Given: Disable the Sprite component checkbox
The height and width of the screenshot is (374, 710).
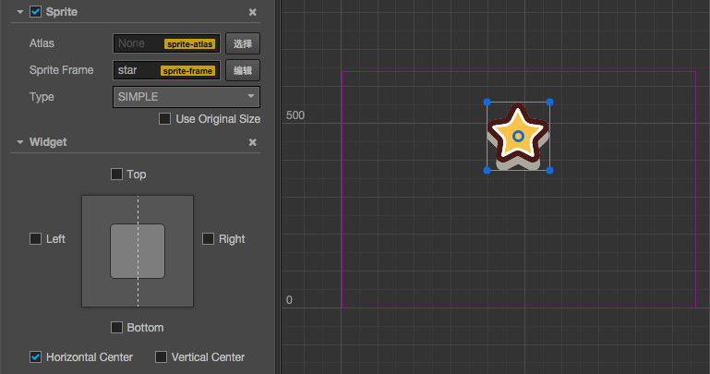Looking at the screenshot, I should click(x=36, y=12).
